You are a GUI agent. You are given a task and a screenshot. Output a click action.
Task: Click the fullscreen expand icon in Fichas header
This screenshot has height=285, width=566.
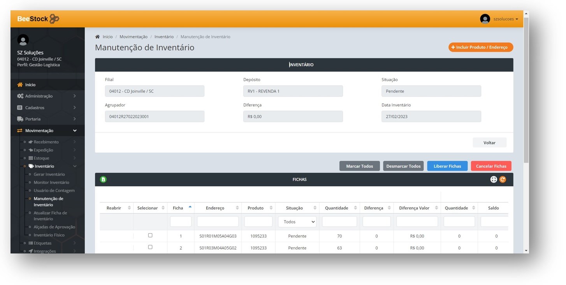494,179
